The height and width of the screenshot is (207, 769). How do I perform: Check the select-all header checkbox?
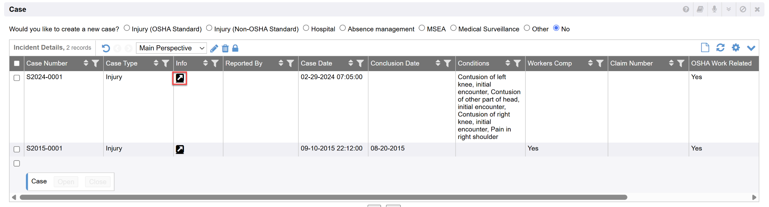click(x=17, y=63)
